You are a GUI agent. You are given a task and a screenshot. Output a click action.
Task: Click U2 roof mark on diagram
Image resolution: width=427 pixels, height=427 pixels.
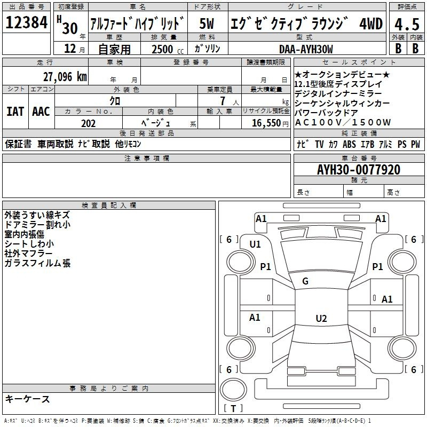321,318
